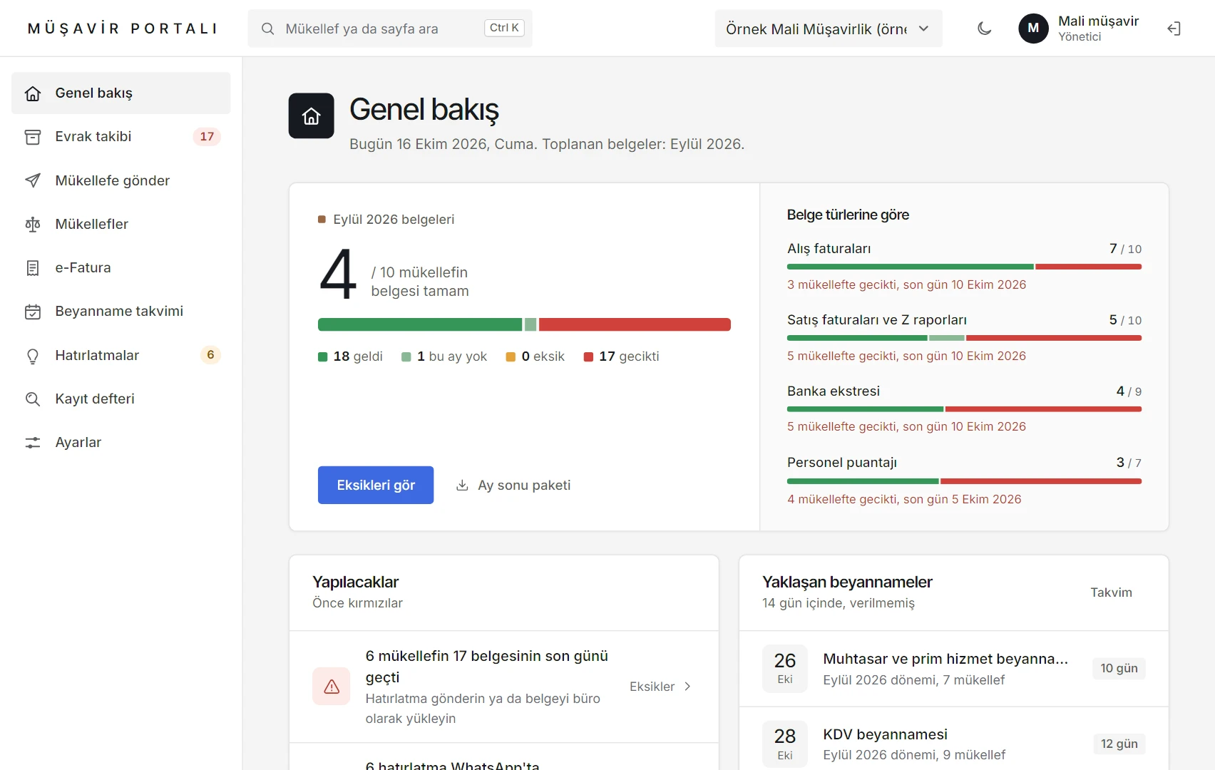Click the '17 gecikti' legend item
This screenshot has width=1215, height=770.
pos(621,356)
